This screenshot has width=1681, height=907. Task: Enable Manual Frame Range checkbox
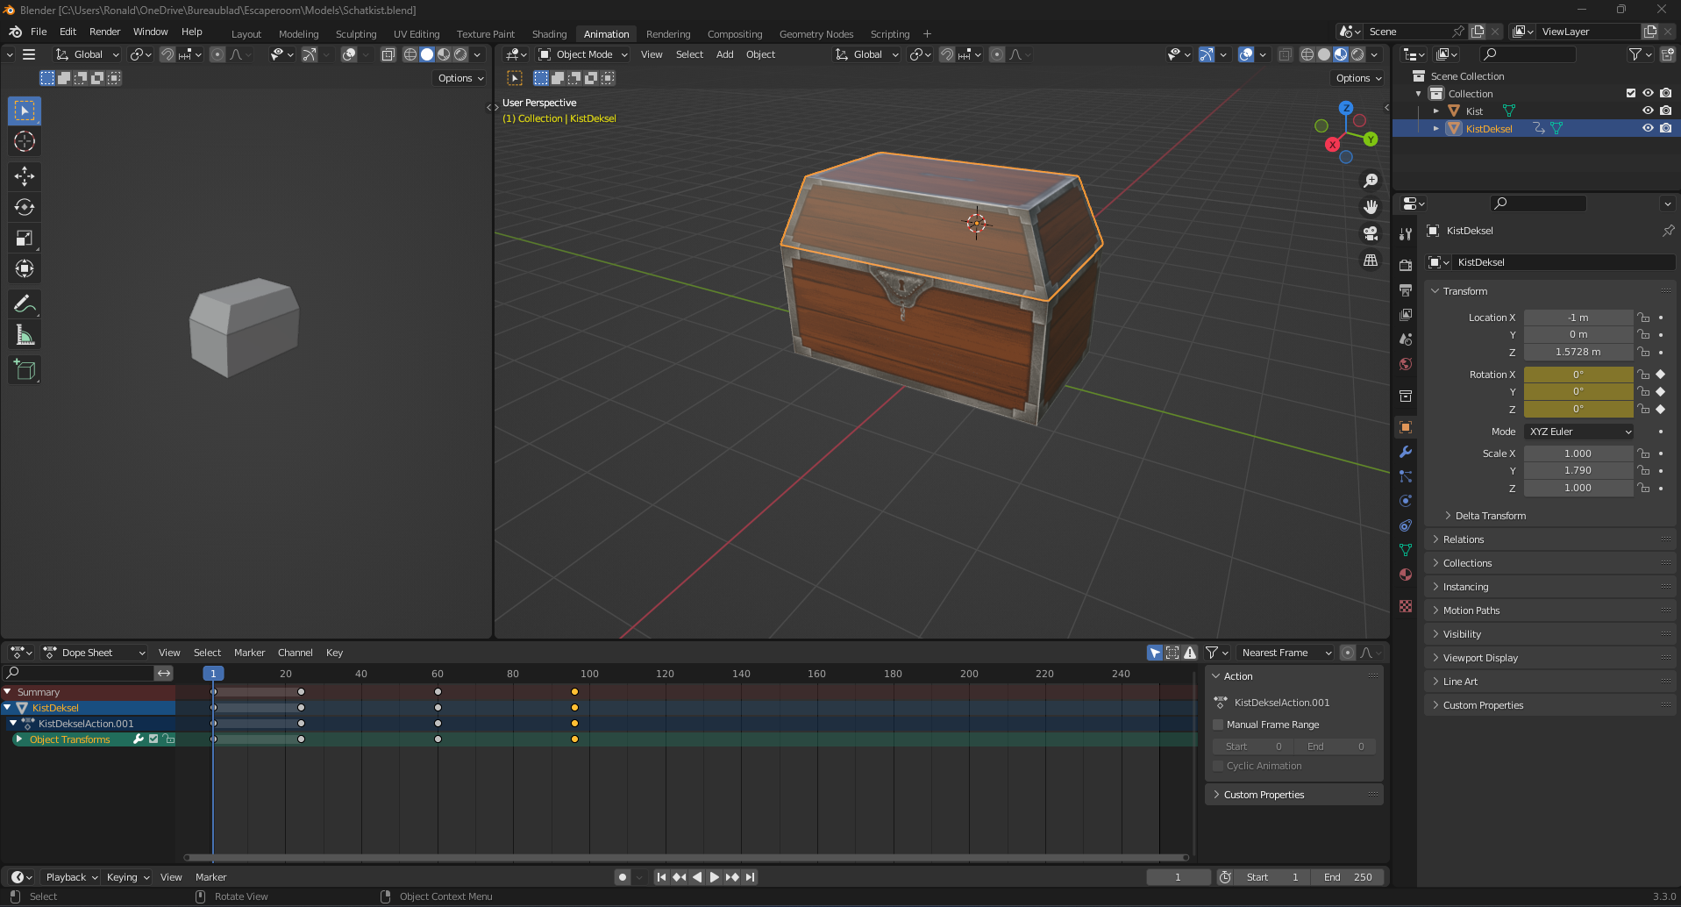pyautogui.click(x=1218, y=725)
